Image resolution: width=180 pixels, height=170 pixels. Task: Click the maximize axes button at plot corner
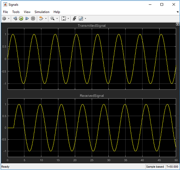[178, 24]
